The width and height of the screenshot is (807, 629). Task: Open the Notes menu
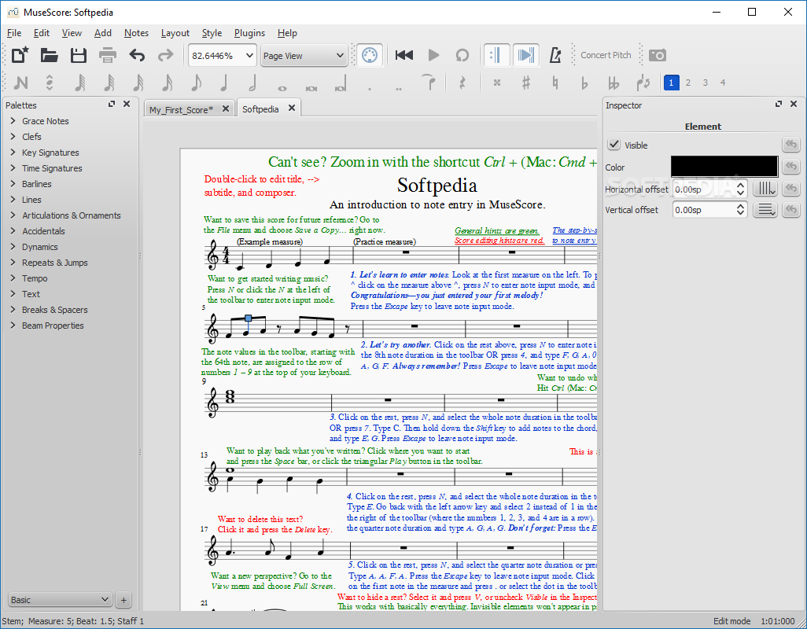136,33
